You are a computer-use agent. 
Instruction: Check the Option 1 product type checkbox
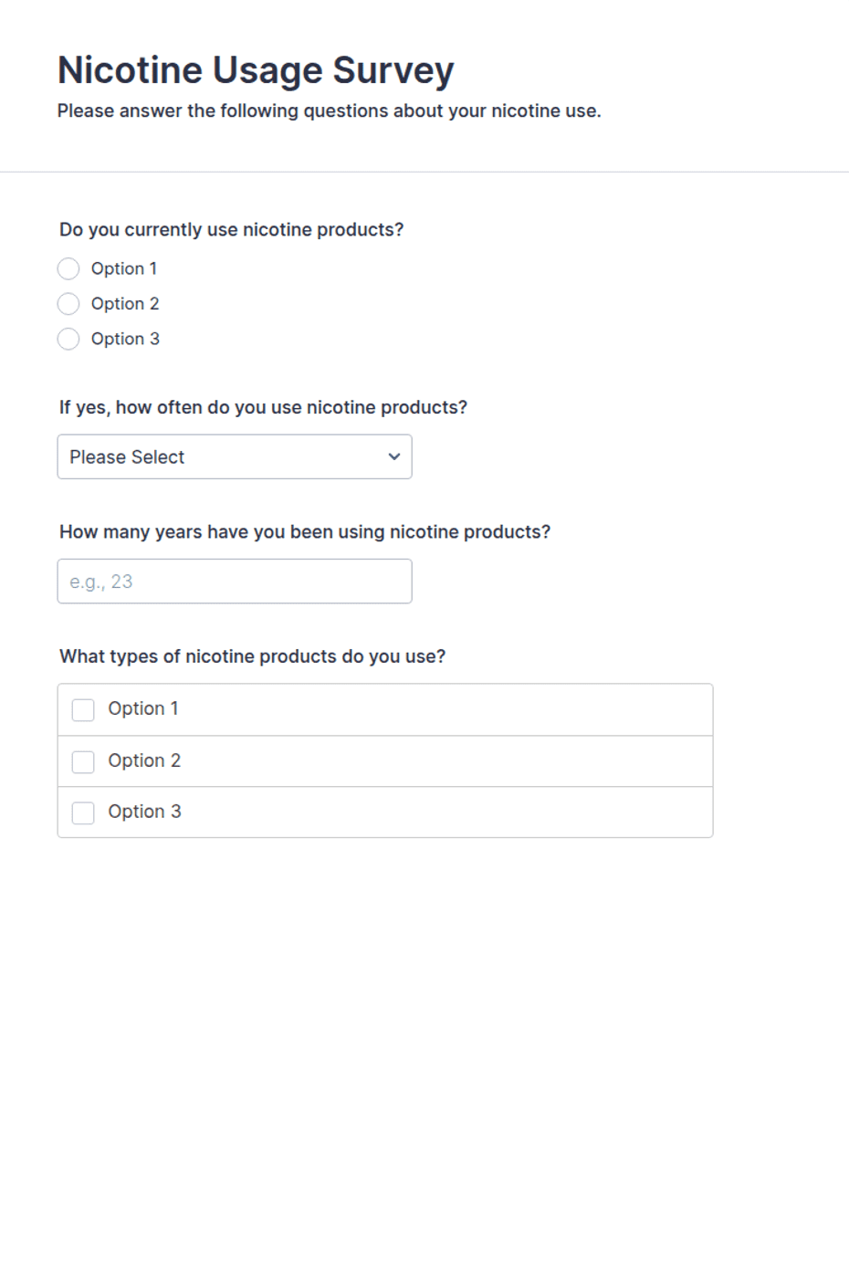click(83, 709)
